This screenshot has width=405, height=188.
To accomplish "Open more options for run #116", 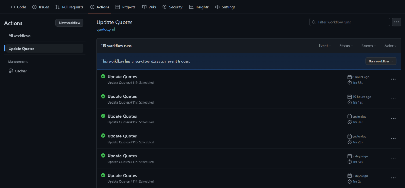I will [393, 139].
